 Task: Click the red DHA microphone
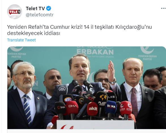[x=72, y=108]
